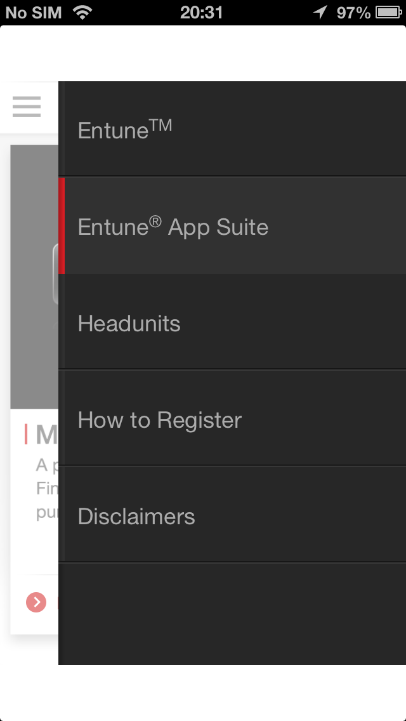This screenshot has height=721, width=406.
Task: Click the red active indicator bar
Action: (62, 226)
